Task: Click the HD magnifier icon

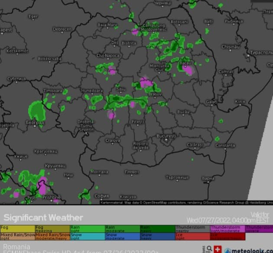Action: (x=209, y=249)
